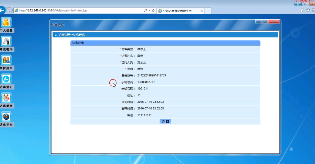
Task: Click the 访客管理>>访客详情 breadcrumb arrow icon
Action: pyautogui.click(x=56, y=35)
